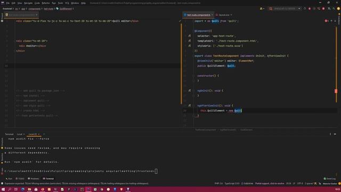Switch to test-route.component.ts editor tab

tap(199, 15)
